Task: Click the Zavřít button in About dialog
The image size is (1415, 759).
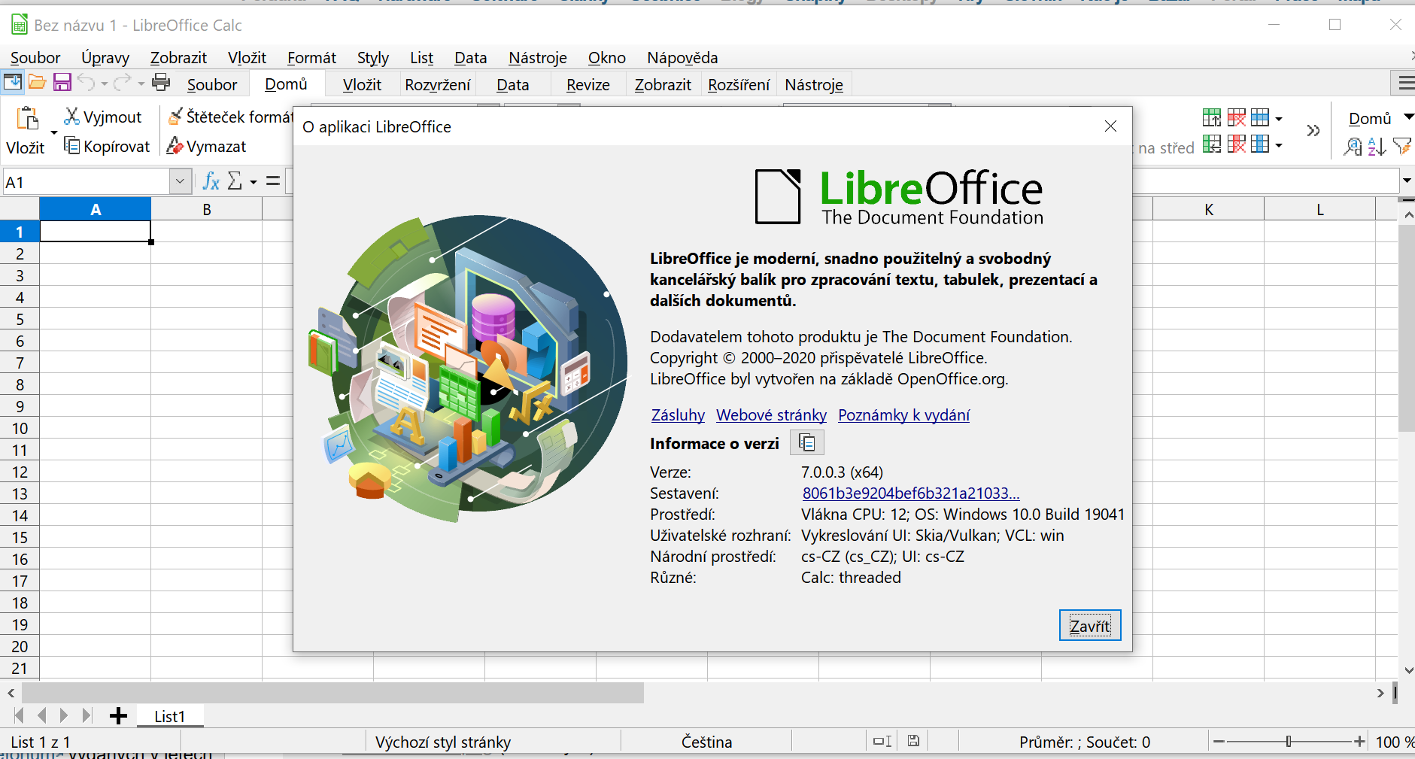Action: pyautogui.click(x=1090, y=626)
